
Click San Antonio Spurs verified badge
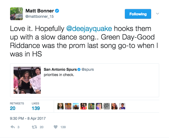pos(79,70)
